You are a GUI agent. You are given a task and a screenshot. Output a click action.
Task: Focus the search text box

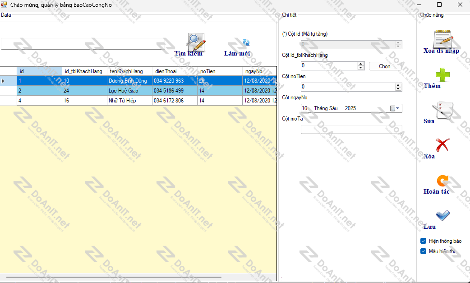point(83,44)
